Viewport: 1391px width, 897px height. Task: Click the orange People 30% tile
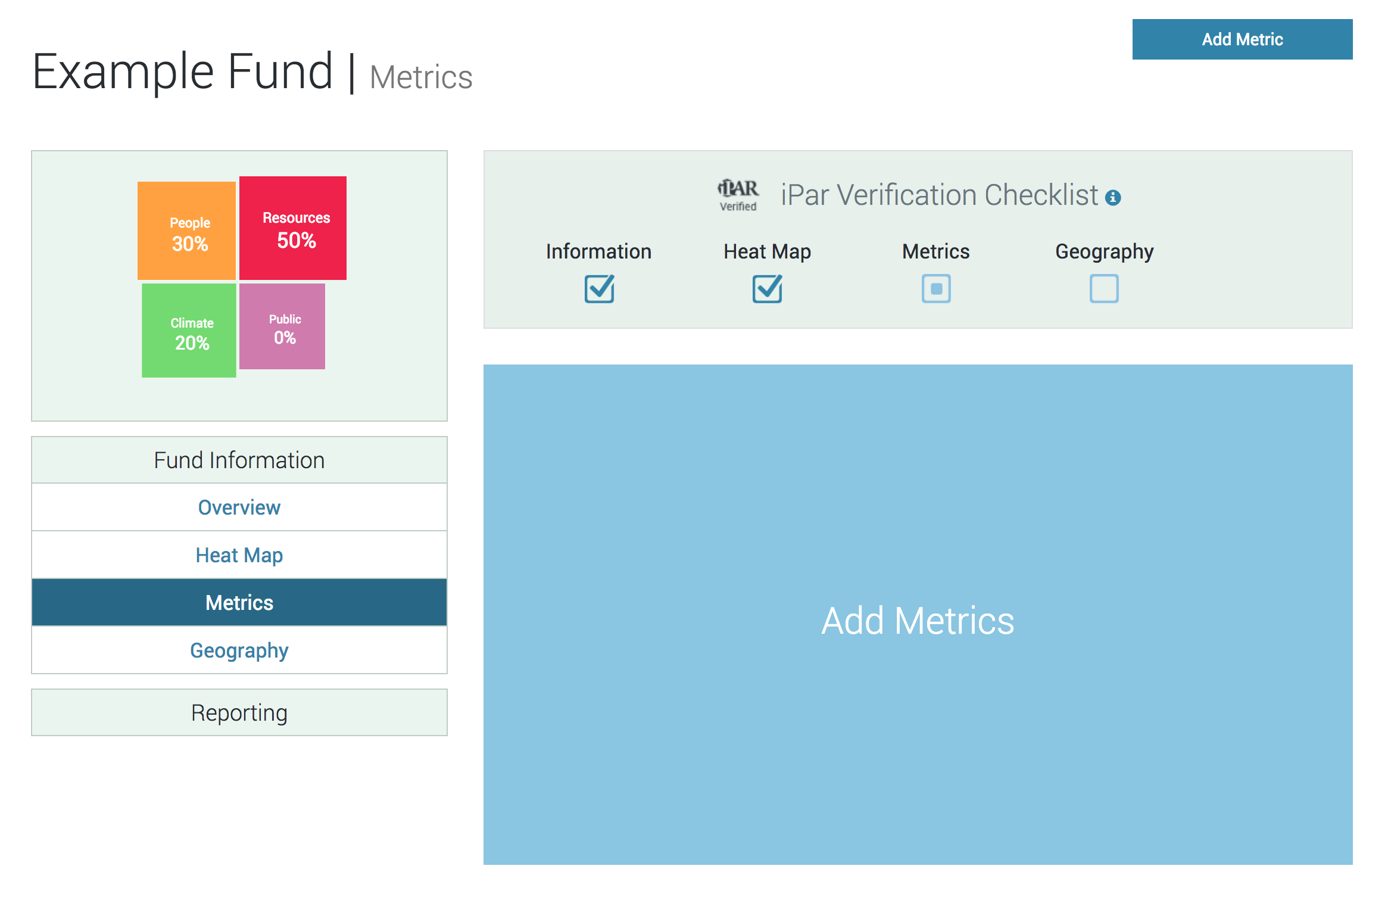[187, 231]
